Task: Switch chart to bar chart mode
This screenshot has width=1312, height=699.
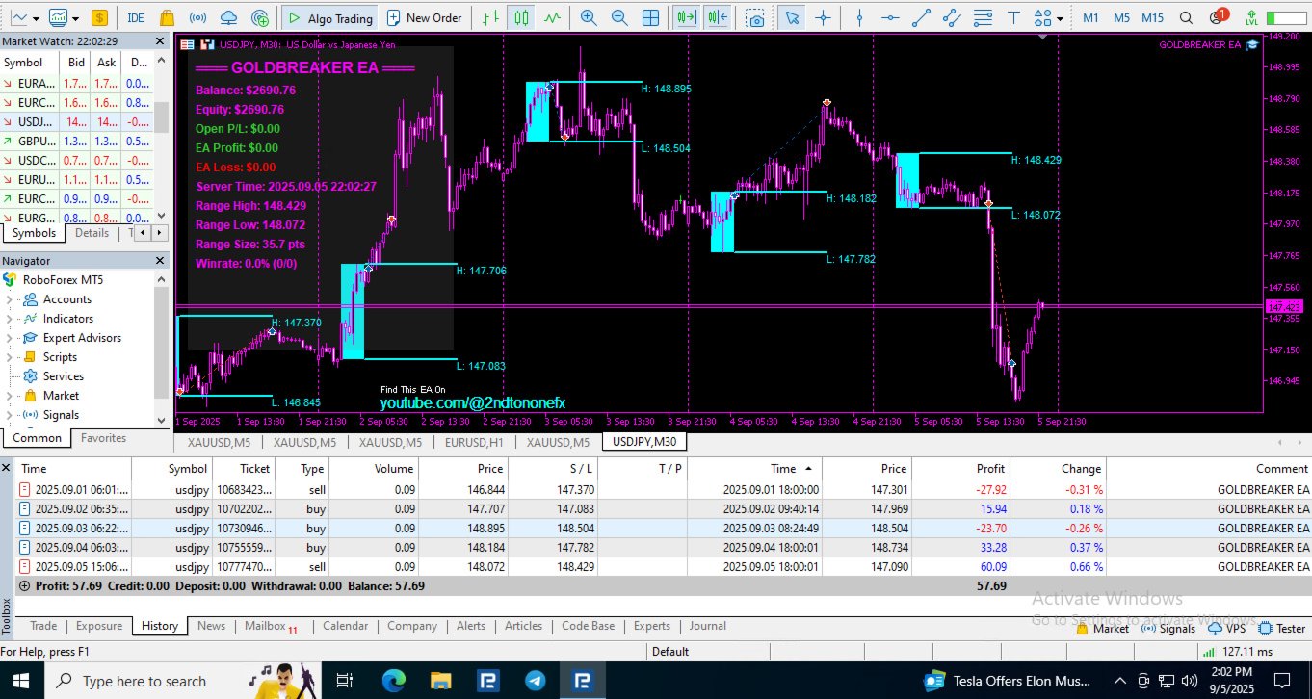Action: point(492,17)
